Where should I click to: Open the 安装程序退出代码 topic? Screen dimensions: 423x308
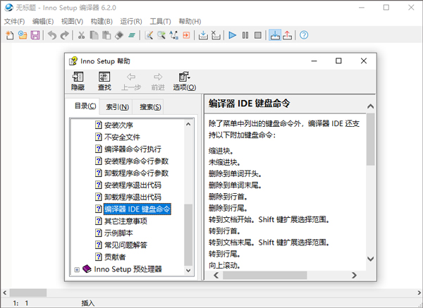pyautogui.click(x=133, y=185)
